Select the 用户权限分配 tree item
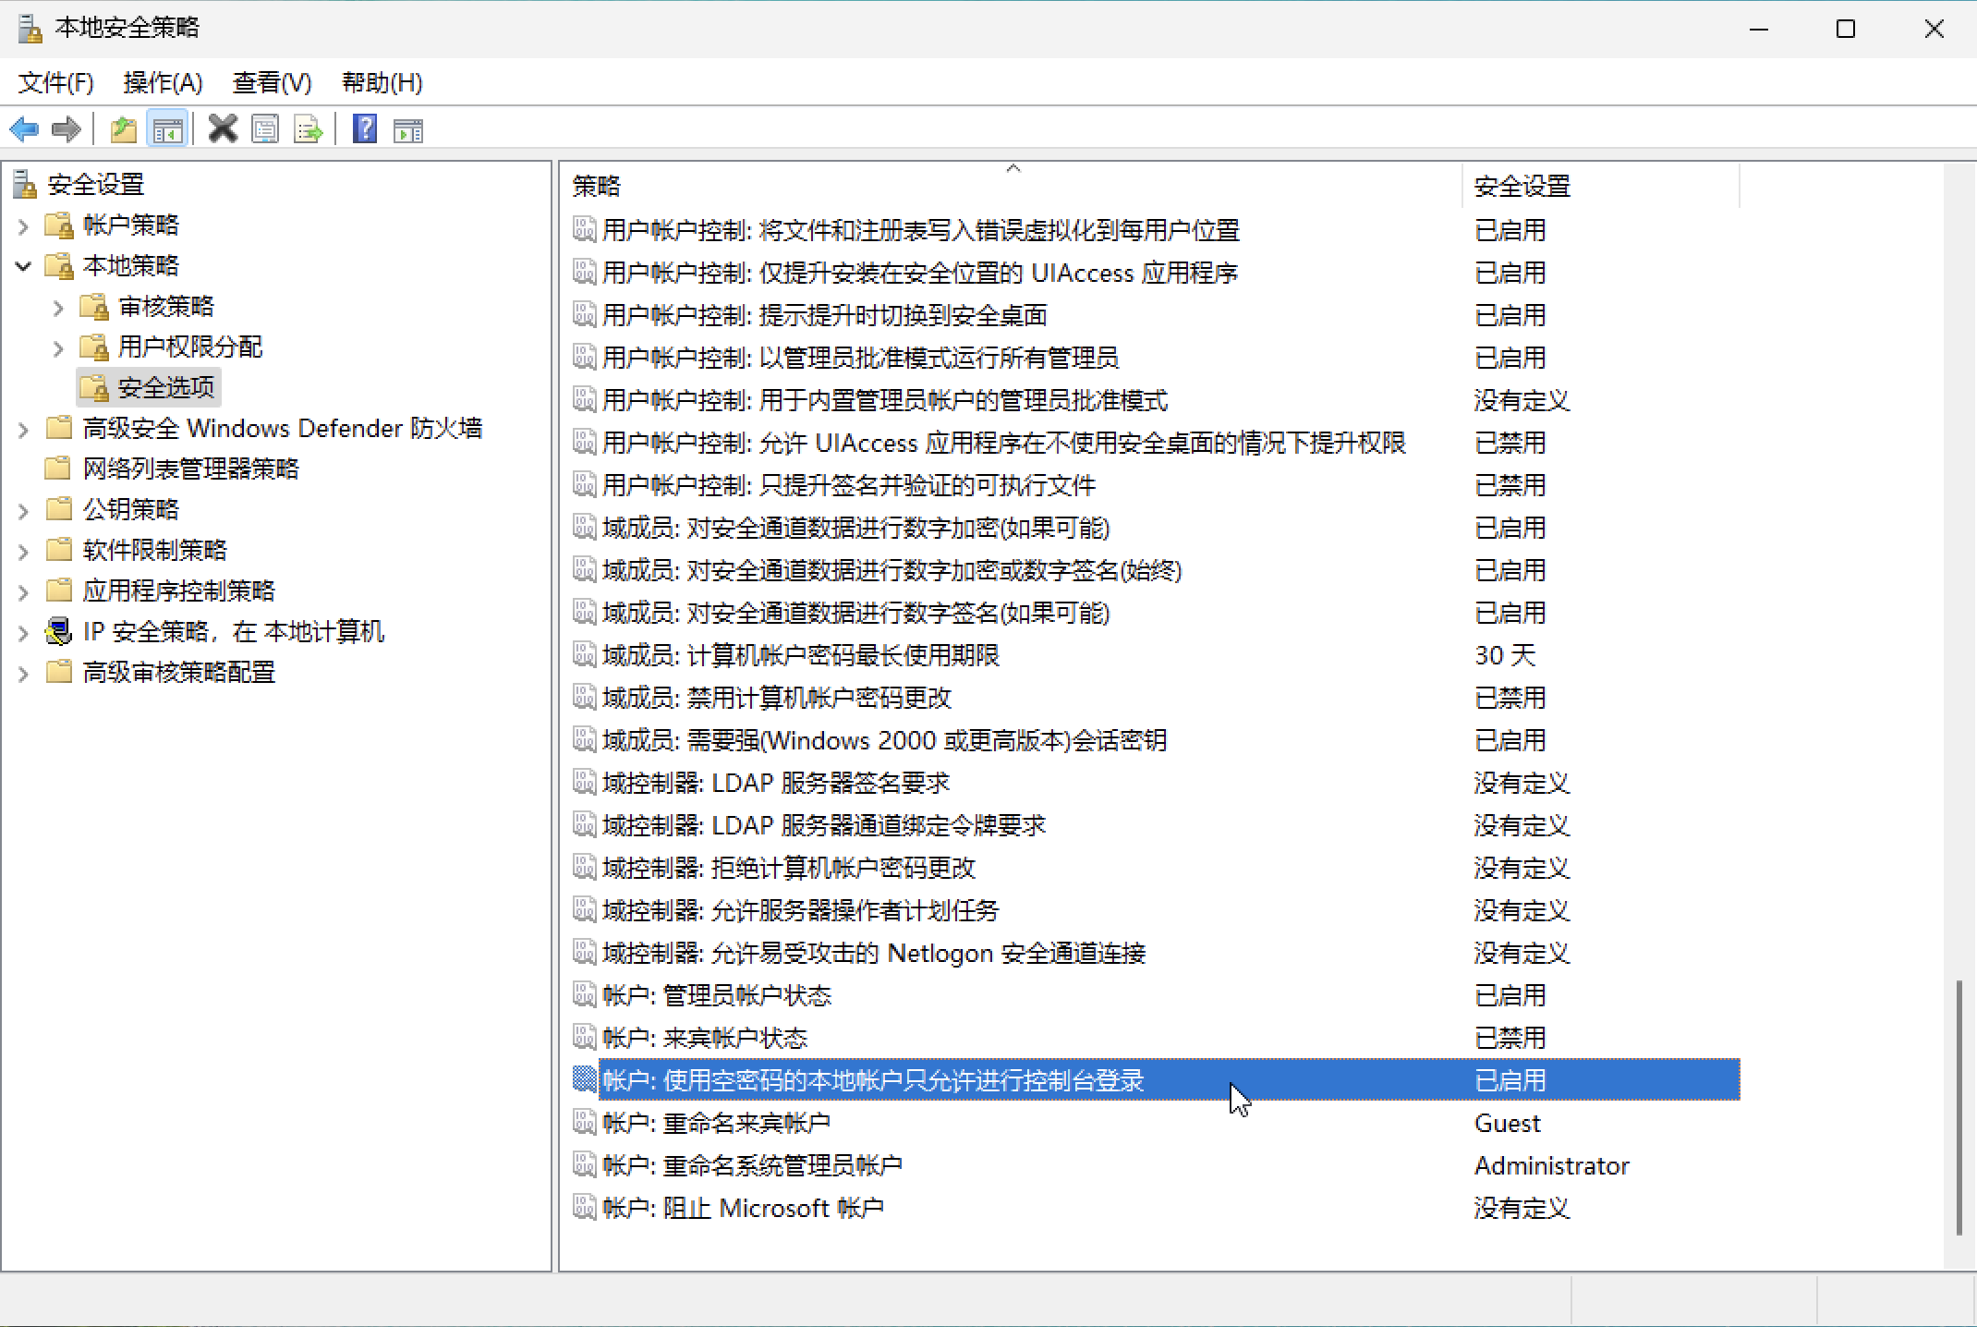 click(x=189, y=347)
